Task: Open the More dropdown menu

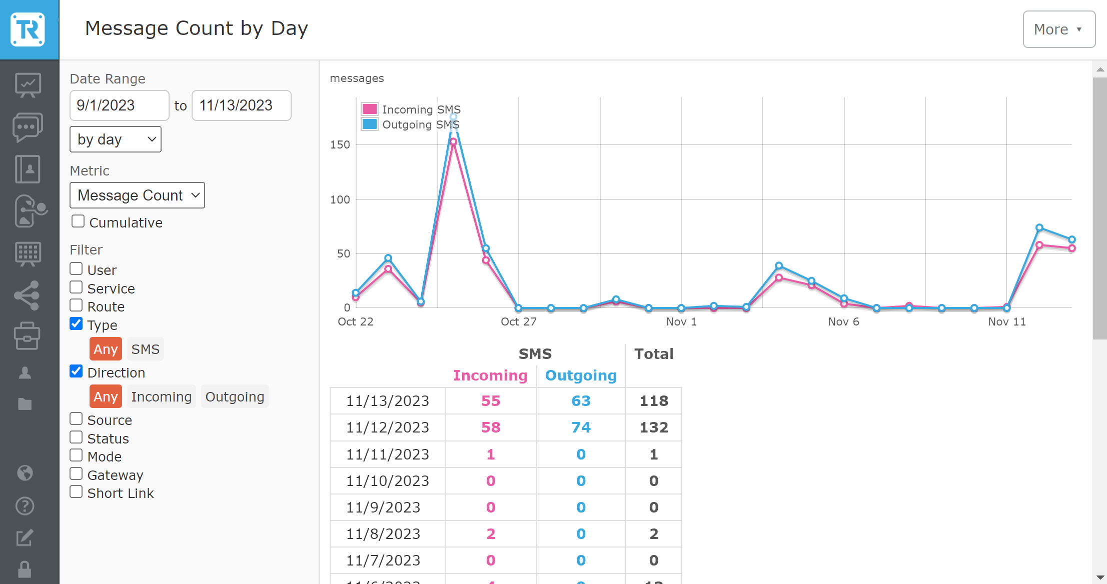Action: tap(1058, 29)
